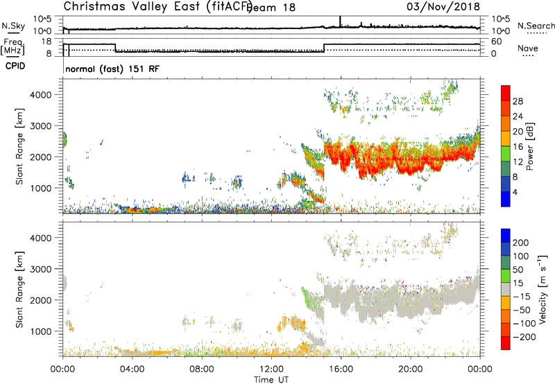Click the 'Power [dB]' colorbar label
The image size is (555, 384).
(530, 146)
